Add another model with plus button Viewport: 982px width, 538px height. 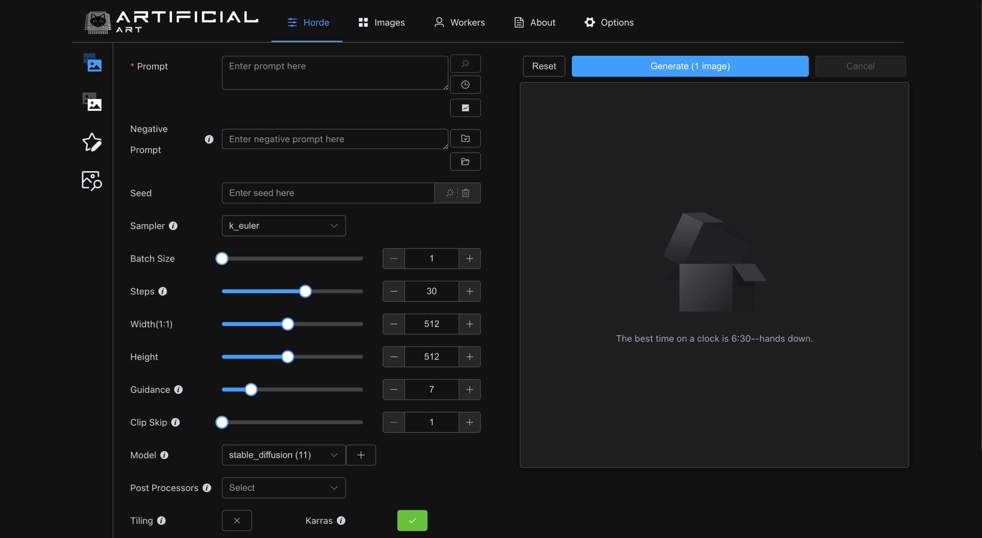click(361, 455)
